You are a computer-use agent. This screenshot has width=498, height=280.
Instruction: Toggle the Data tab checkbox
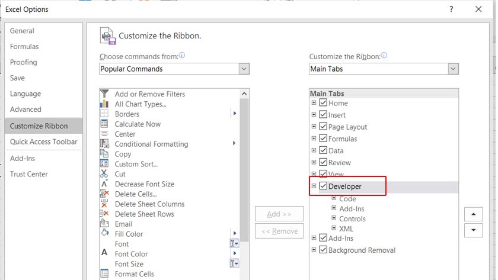tap(323, 150)
